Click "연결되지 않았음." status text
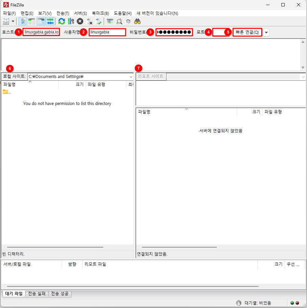Screen dimensions: 307x308 coord(152,254)
